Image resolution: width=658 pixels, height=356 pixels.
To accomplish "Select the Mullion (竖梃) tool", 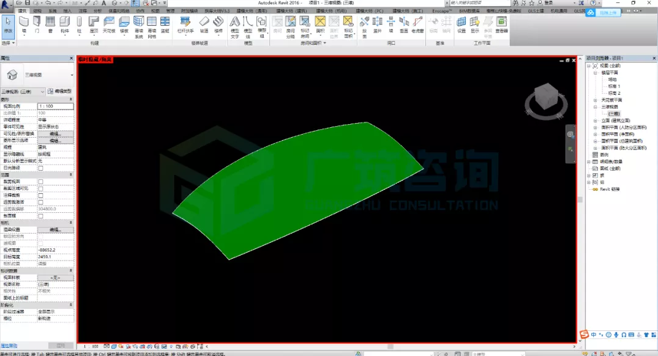I will [165, 24].
